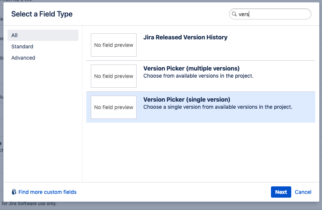Choose Jira Released Version History field type
Viewport: 322px width, 210px height.
click(201, 45)
